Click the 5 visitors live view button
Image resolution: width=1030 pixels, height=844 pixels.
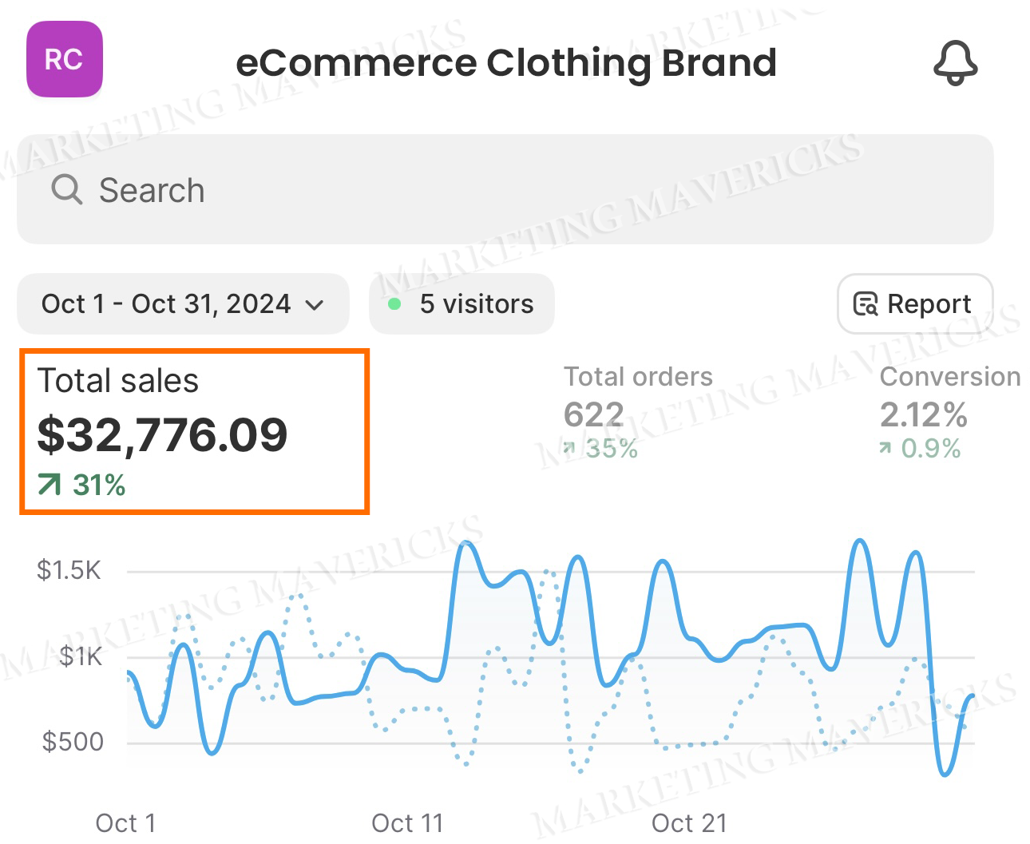click(462, 304)
